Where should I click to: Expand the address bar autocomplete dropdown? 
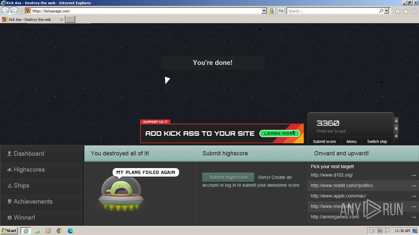pyautogui.click(x=264, y=11)
